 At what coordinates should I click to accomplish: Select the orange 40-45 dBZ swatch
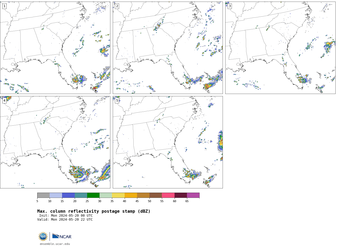pyautogui.click(x=131, y=195)
